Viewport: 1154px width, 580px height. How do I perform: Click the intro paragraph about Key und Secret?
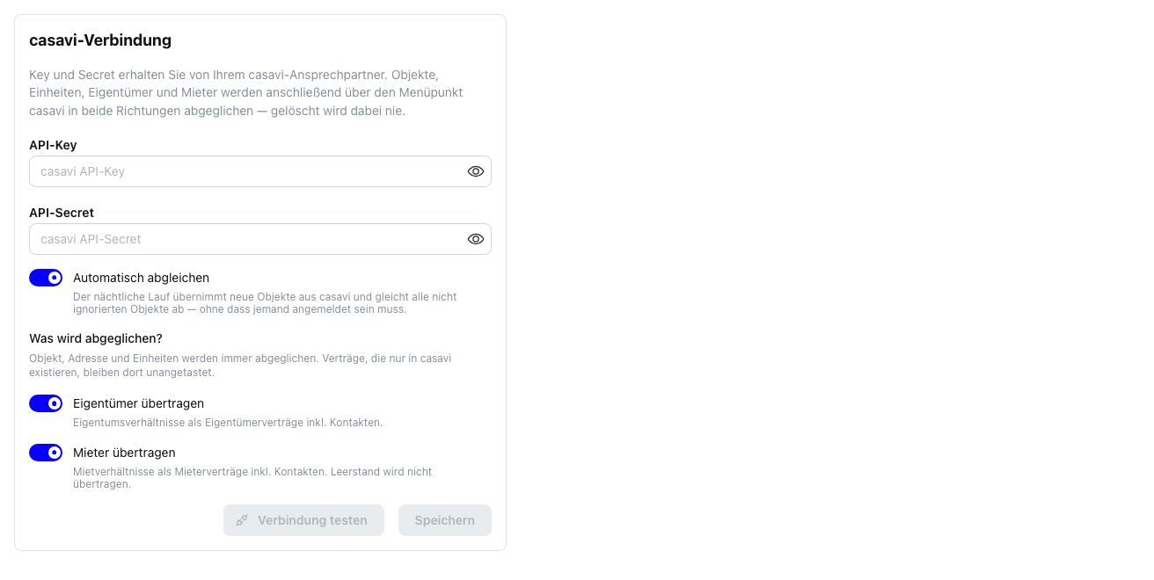tap(246, 93)
